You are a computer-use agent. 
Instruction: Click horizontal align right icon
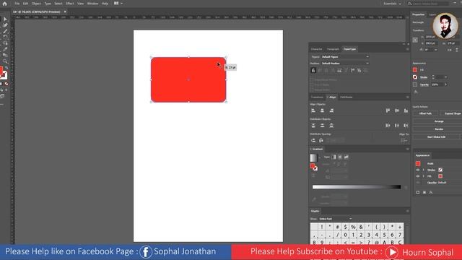click(x=331, y=110)
